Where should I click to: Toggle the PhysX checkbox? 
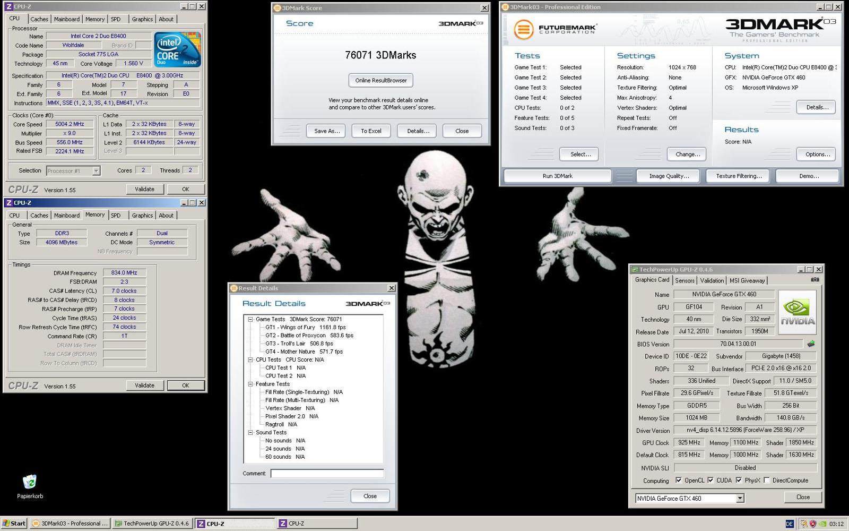[x=738, y=480]
